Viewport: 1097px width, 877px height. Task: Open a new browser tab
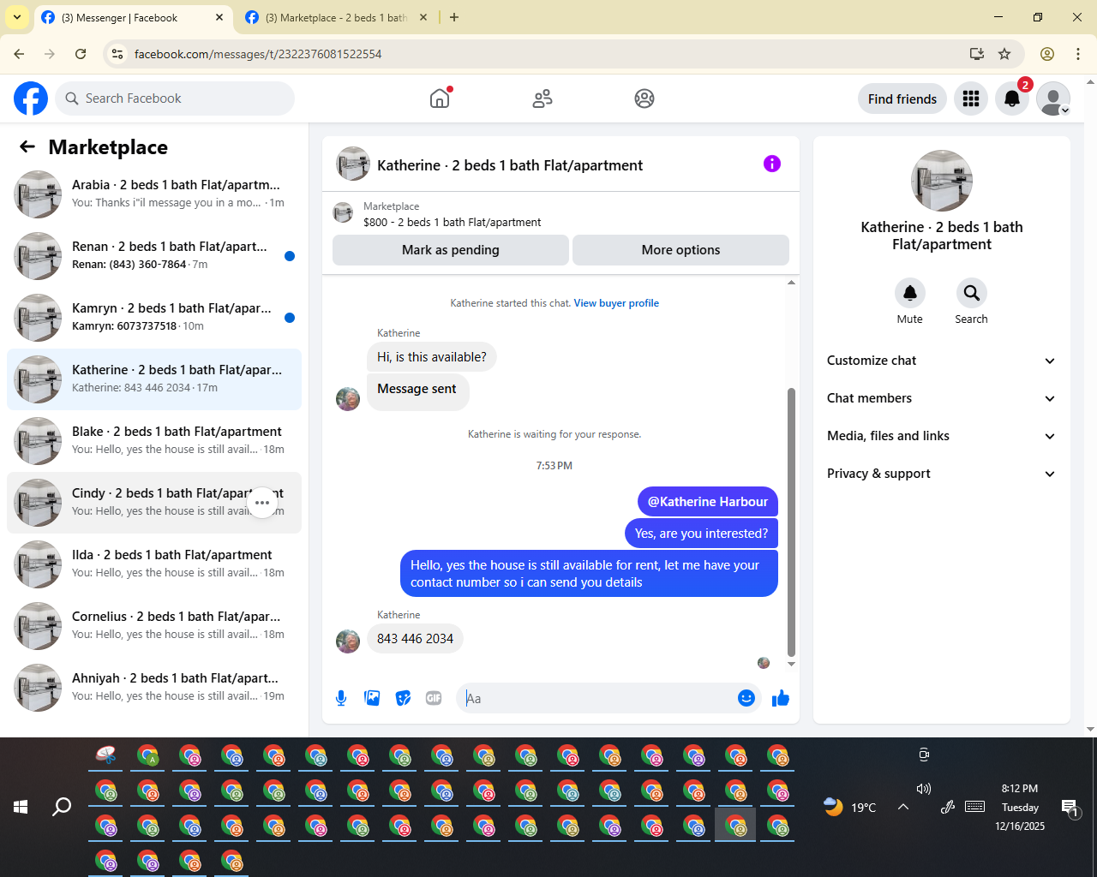[454, 17]
